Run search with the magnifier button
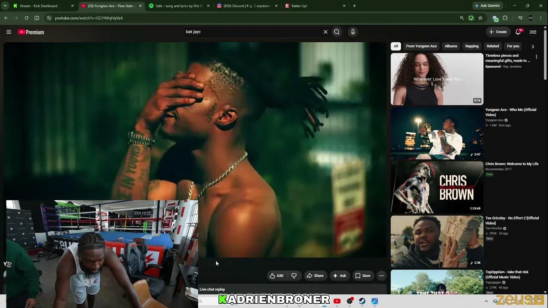The width and height of the screenshot is (548, 308). [337, 32]
